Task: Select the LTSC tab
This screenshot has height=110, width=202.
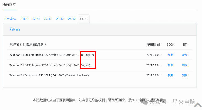Action: 84,19
